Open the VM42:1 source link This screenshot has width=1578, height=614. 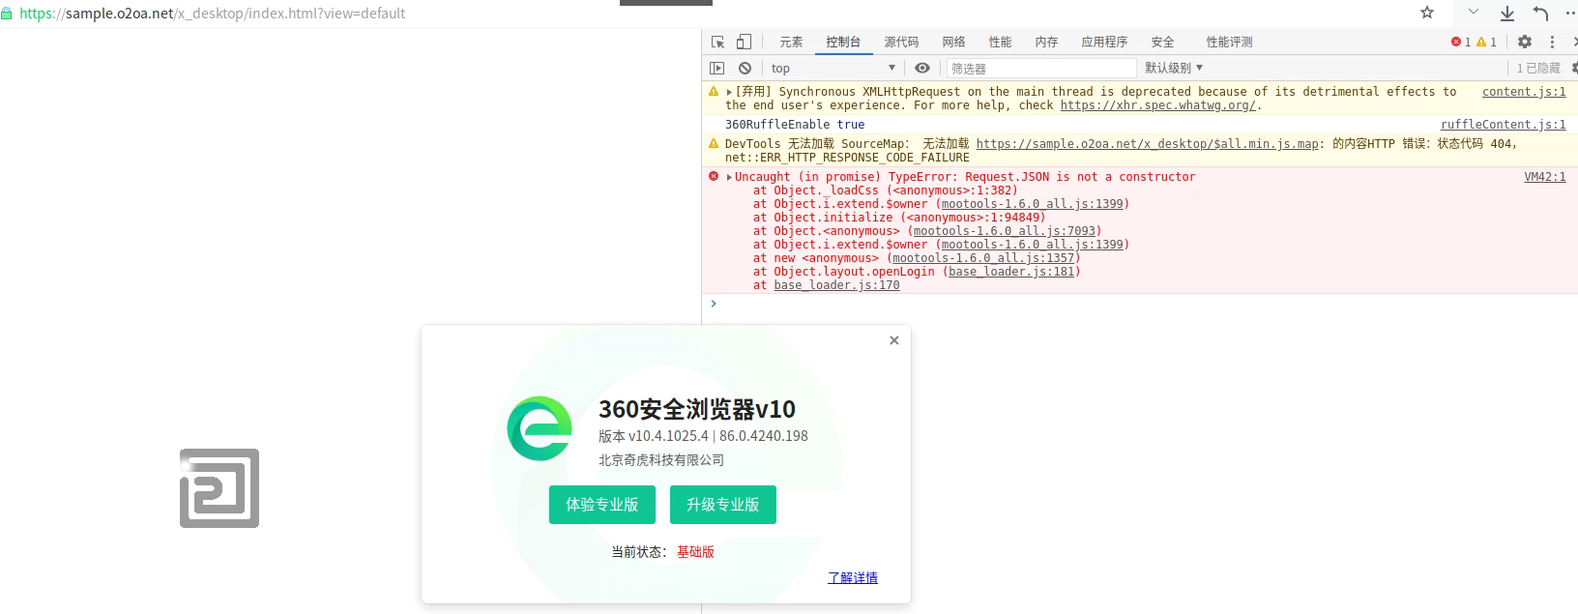1545,177
